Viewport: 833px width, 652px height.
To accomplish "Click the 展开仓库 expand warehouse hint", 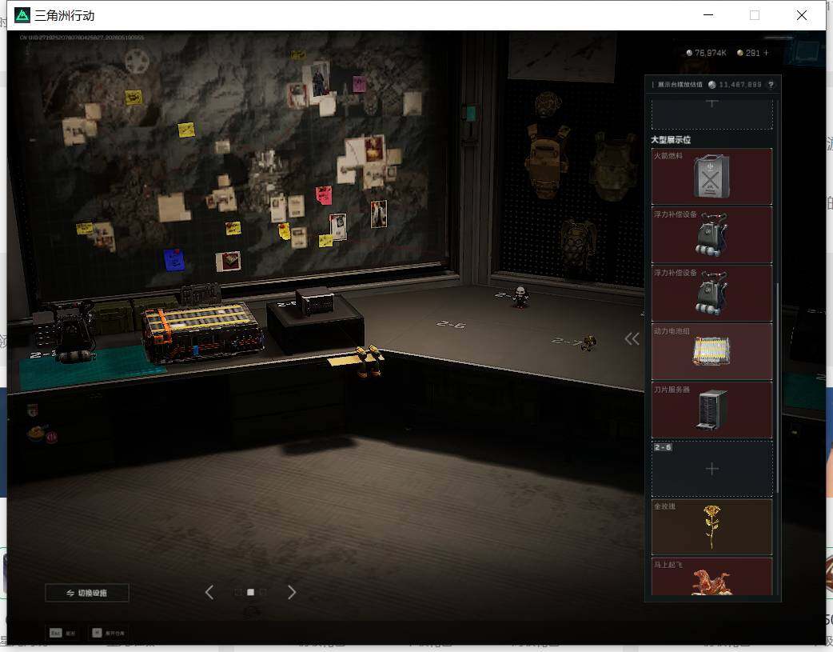I will tap(109, 633).
